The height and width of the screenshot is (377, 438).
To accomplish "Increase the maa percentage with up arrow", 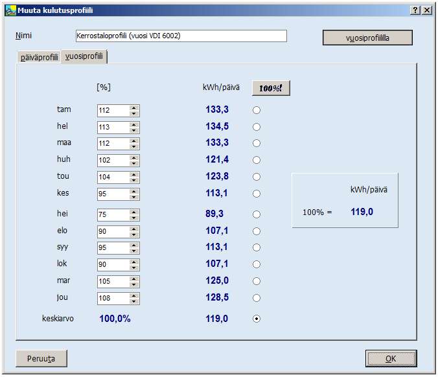I will tap(134, 141).
